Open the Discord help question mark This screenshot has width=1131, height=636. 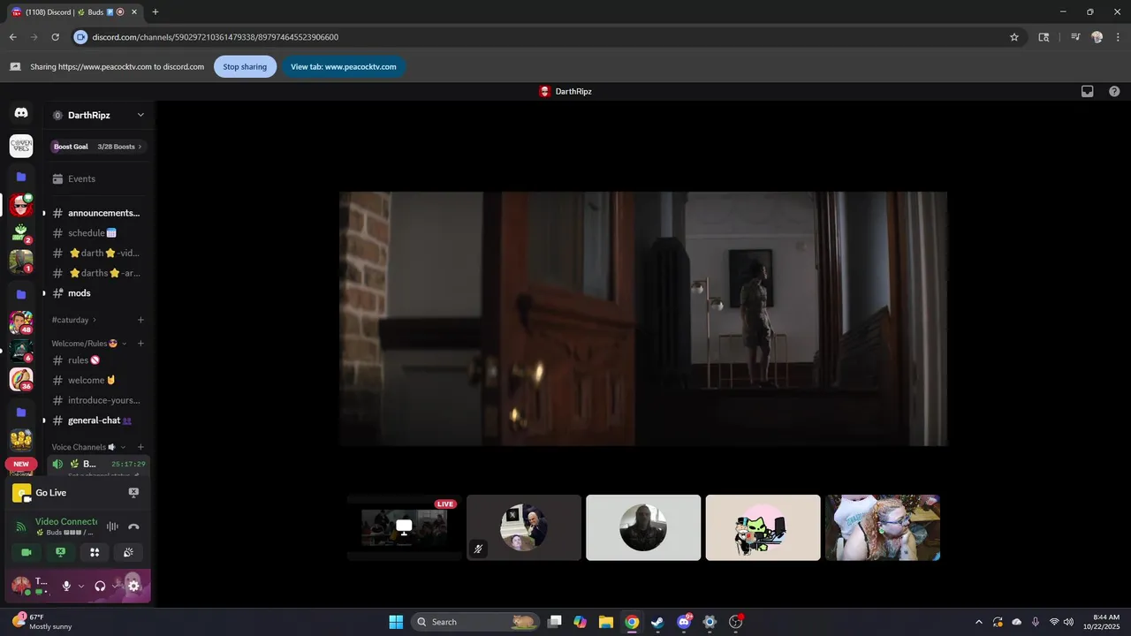[1114, 91]
